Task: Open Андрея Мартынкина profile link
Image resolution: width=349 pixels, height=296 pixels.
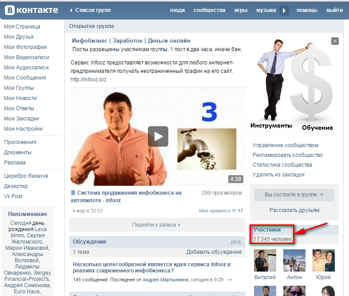Action: point(165,280)
